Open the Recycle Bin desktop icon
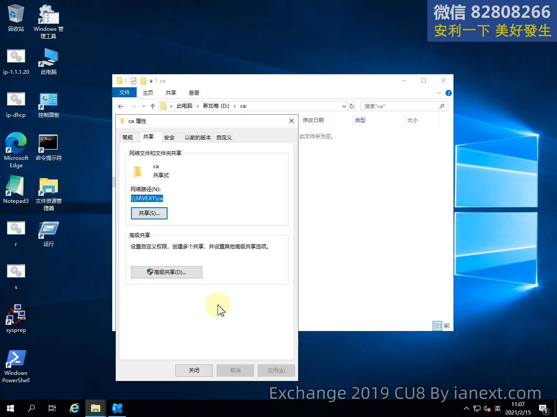Image resolution: width=557 pixels, height=417 pixels. [16, 18]
